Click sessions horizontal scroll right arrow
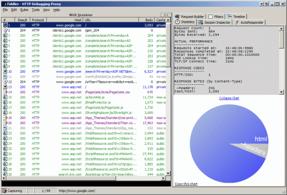 click(x=163, y=178)
